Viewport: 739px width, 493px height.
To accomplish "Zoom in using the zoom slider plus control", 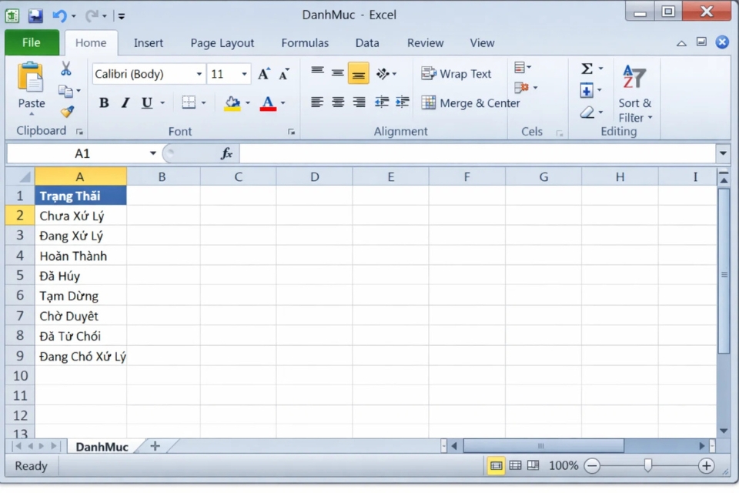I will coord(706,465).
